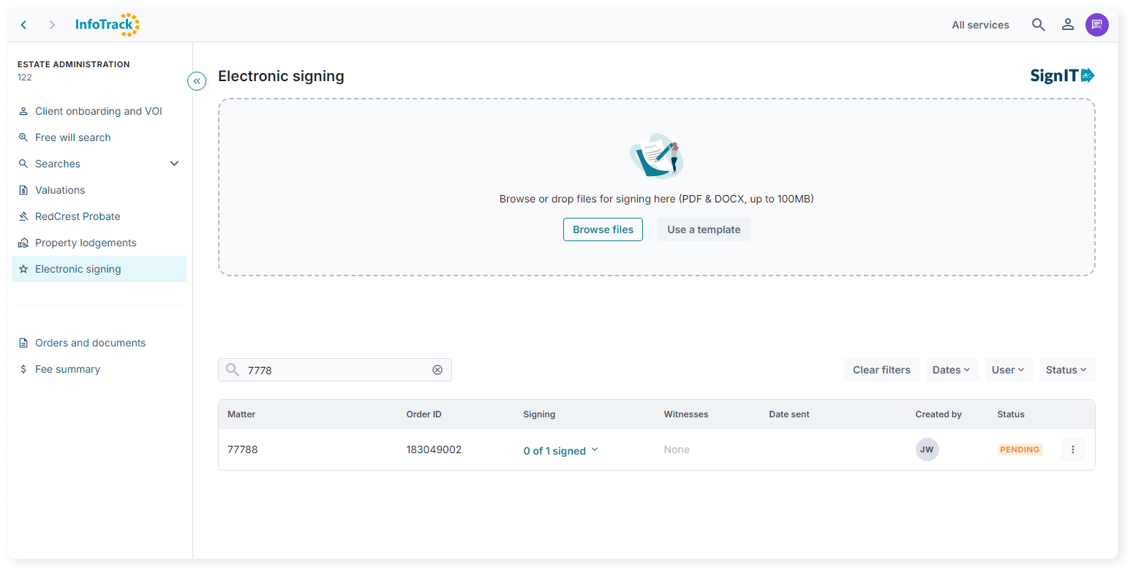Click the InfoTrack logo

click(107, 25)
